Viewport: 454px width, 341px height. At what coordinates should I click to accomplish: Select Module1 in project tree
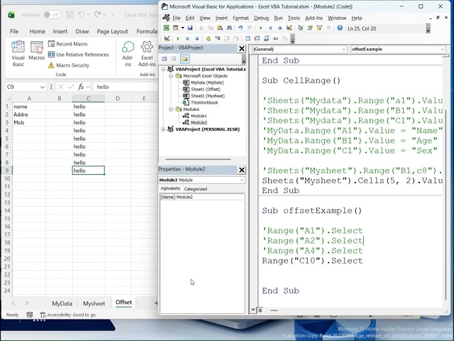point(199,116)
